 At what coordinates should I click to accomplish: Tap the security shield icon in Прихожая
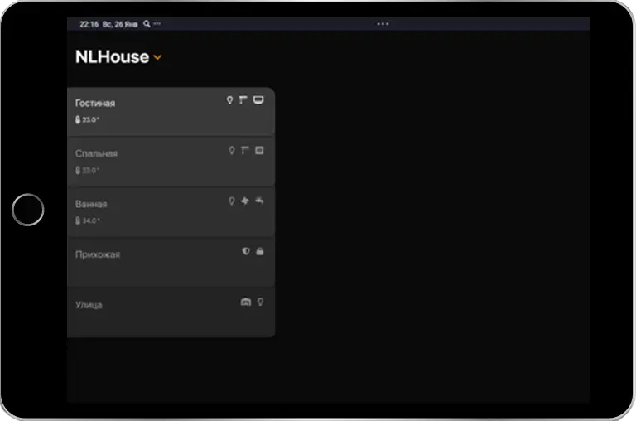point(246,251)
